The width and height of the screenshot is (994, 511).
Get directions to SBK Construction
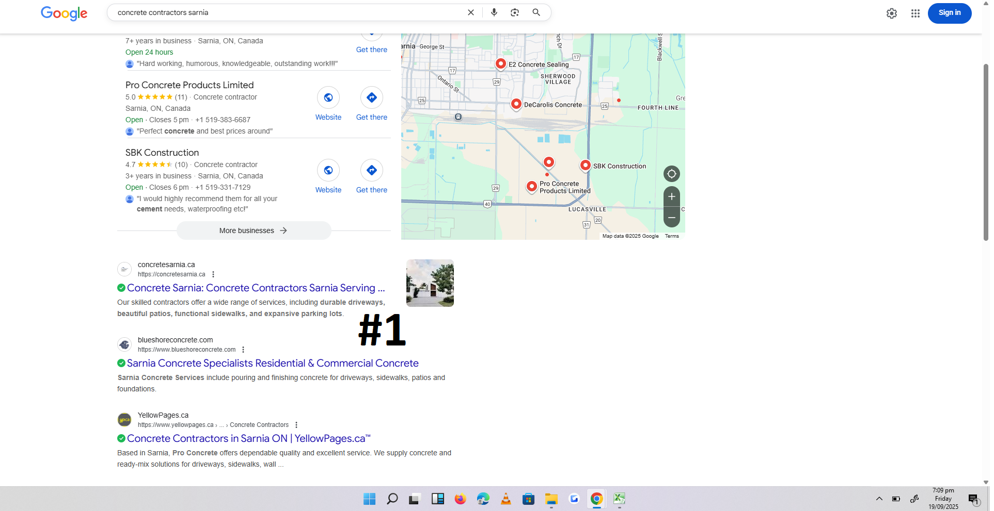[x=372, y=170]
